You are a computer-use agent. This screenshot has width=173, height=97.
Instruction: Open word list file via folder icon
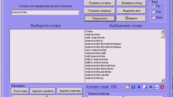click(127, 87)
